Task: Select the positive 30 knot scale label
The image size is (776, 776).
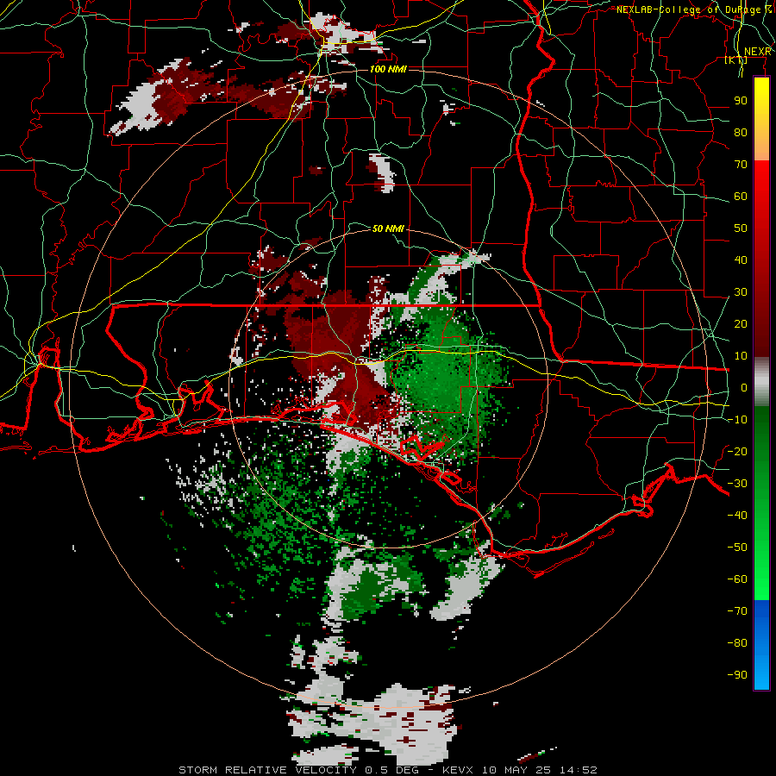Action: [741, 292]
